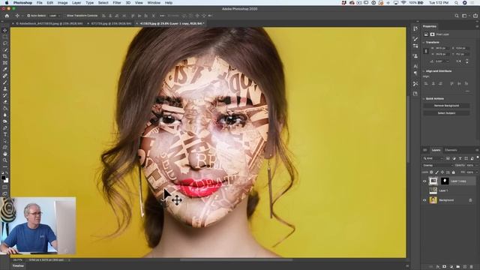Open the workspace switcher icon

[x=465, y=16]
